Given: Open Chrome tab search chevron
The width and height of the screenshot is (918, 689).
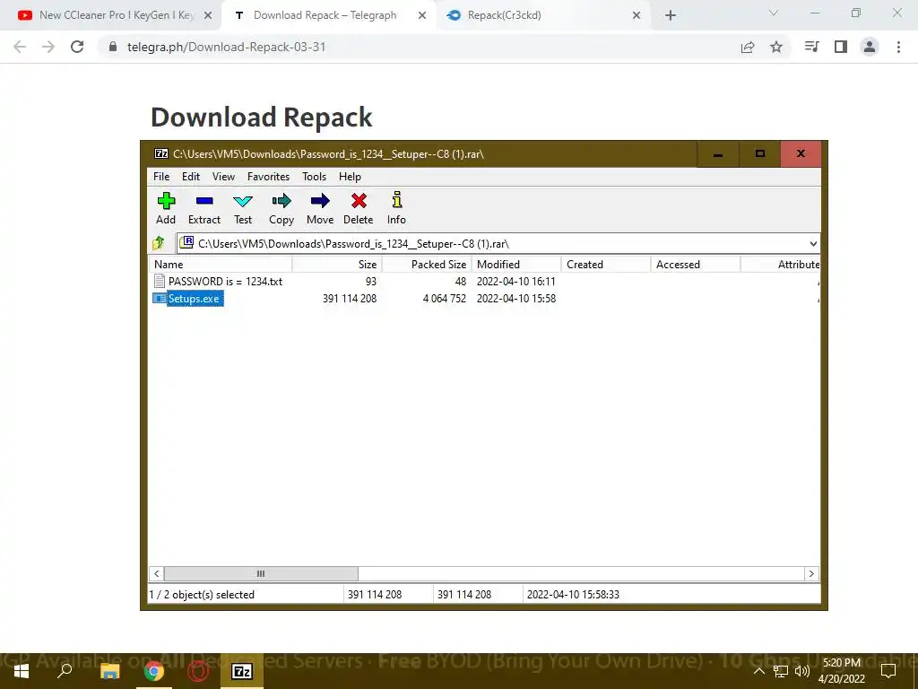Looking at the screenshot, I should tap(774, 13).
